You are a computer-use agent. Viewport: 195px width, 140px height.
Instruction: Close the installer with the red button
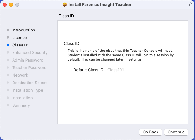pyautogui.click(x=4, y=5)
